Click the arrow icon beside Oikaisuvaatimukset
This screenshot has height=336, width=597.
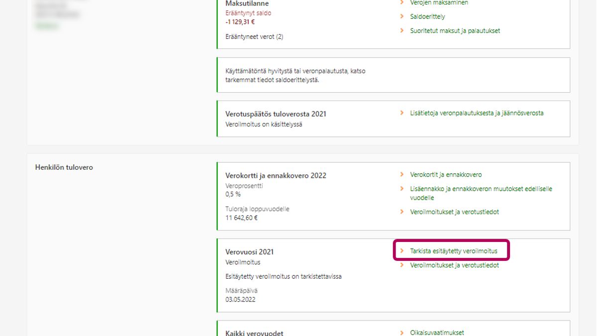pos(402,333)
